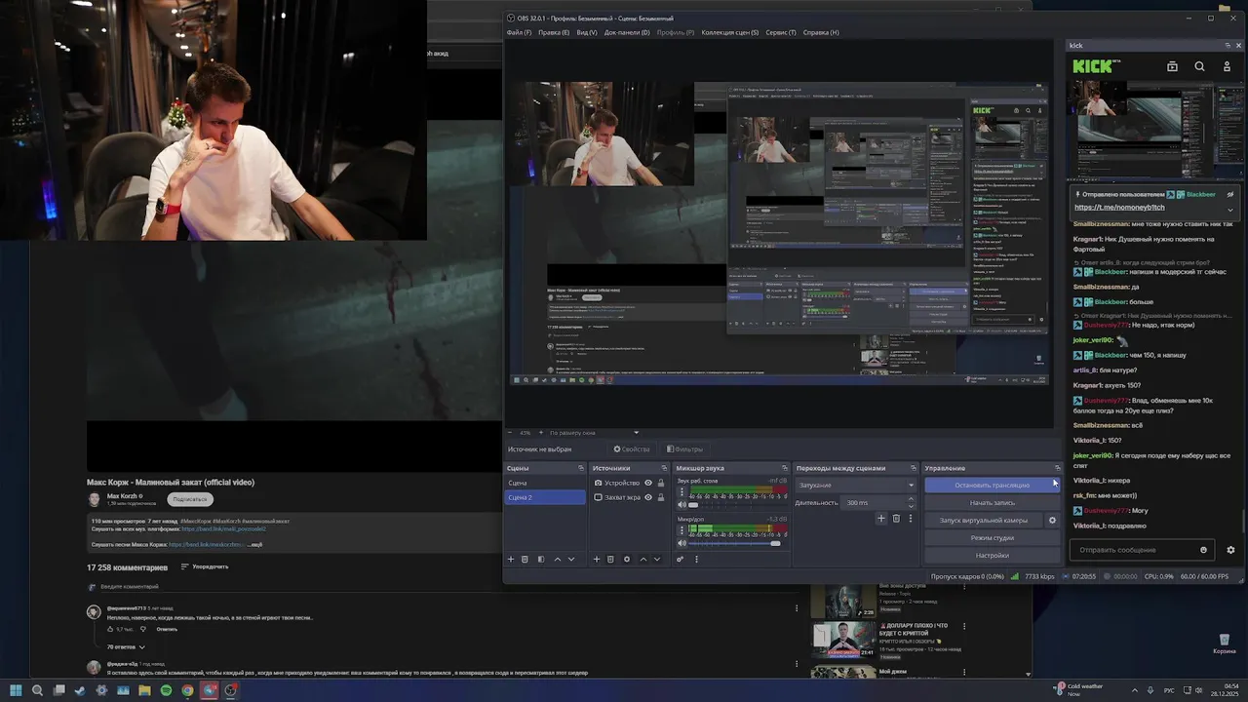Increase transition duration stepper up

(x=911, y=499)
